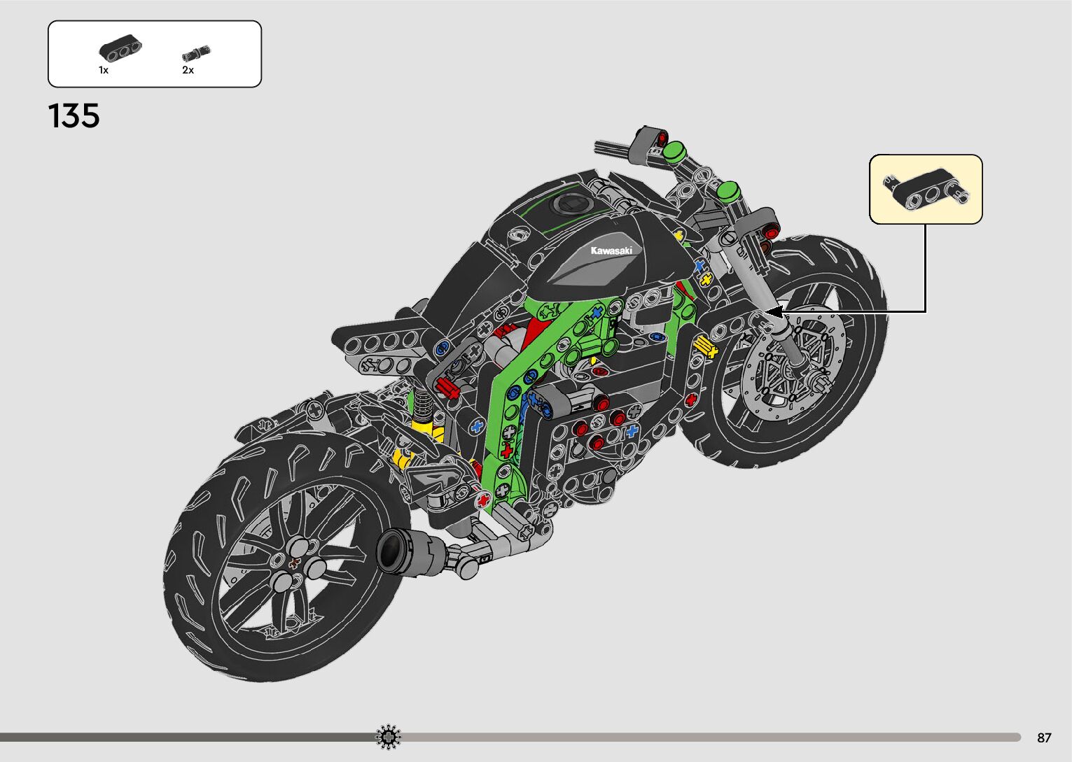Click page number 87
The height and width of the screenshot is (762, 1072).
(x=1044, y=738)
